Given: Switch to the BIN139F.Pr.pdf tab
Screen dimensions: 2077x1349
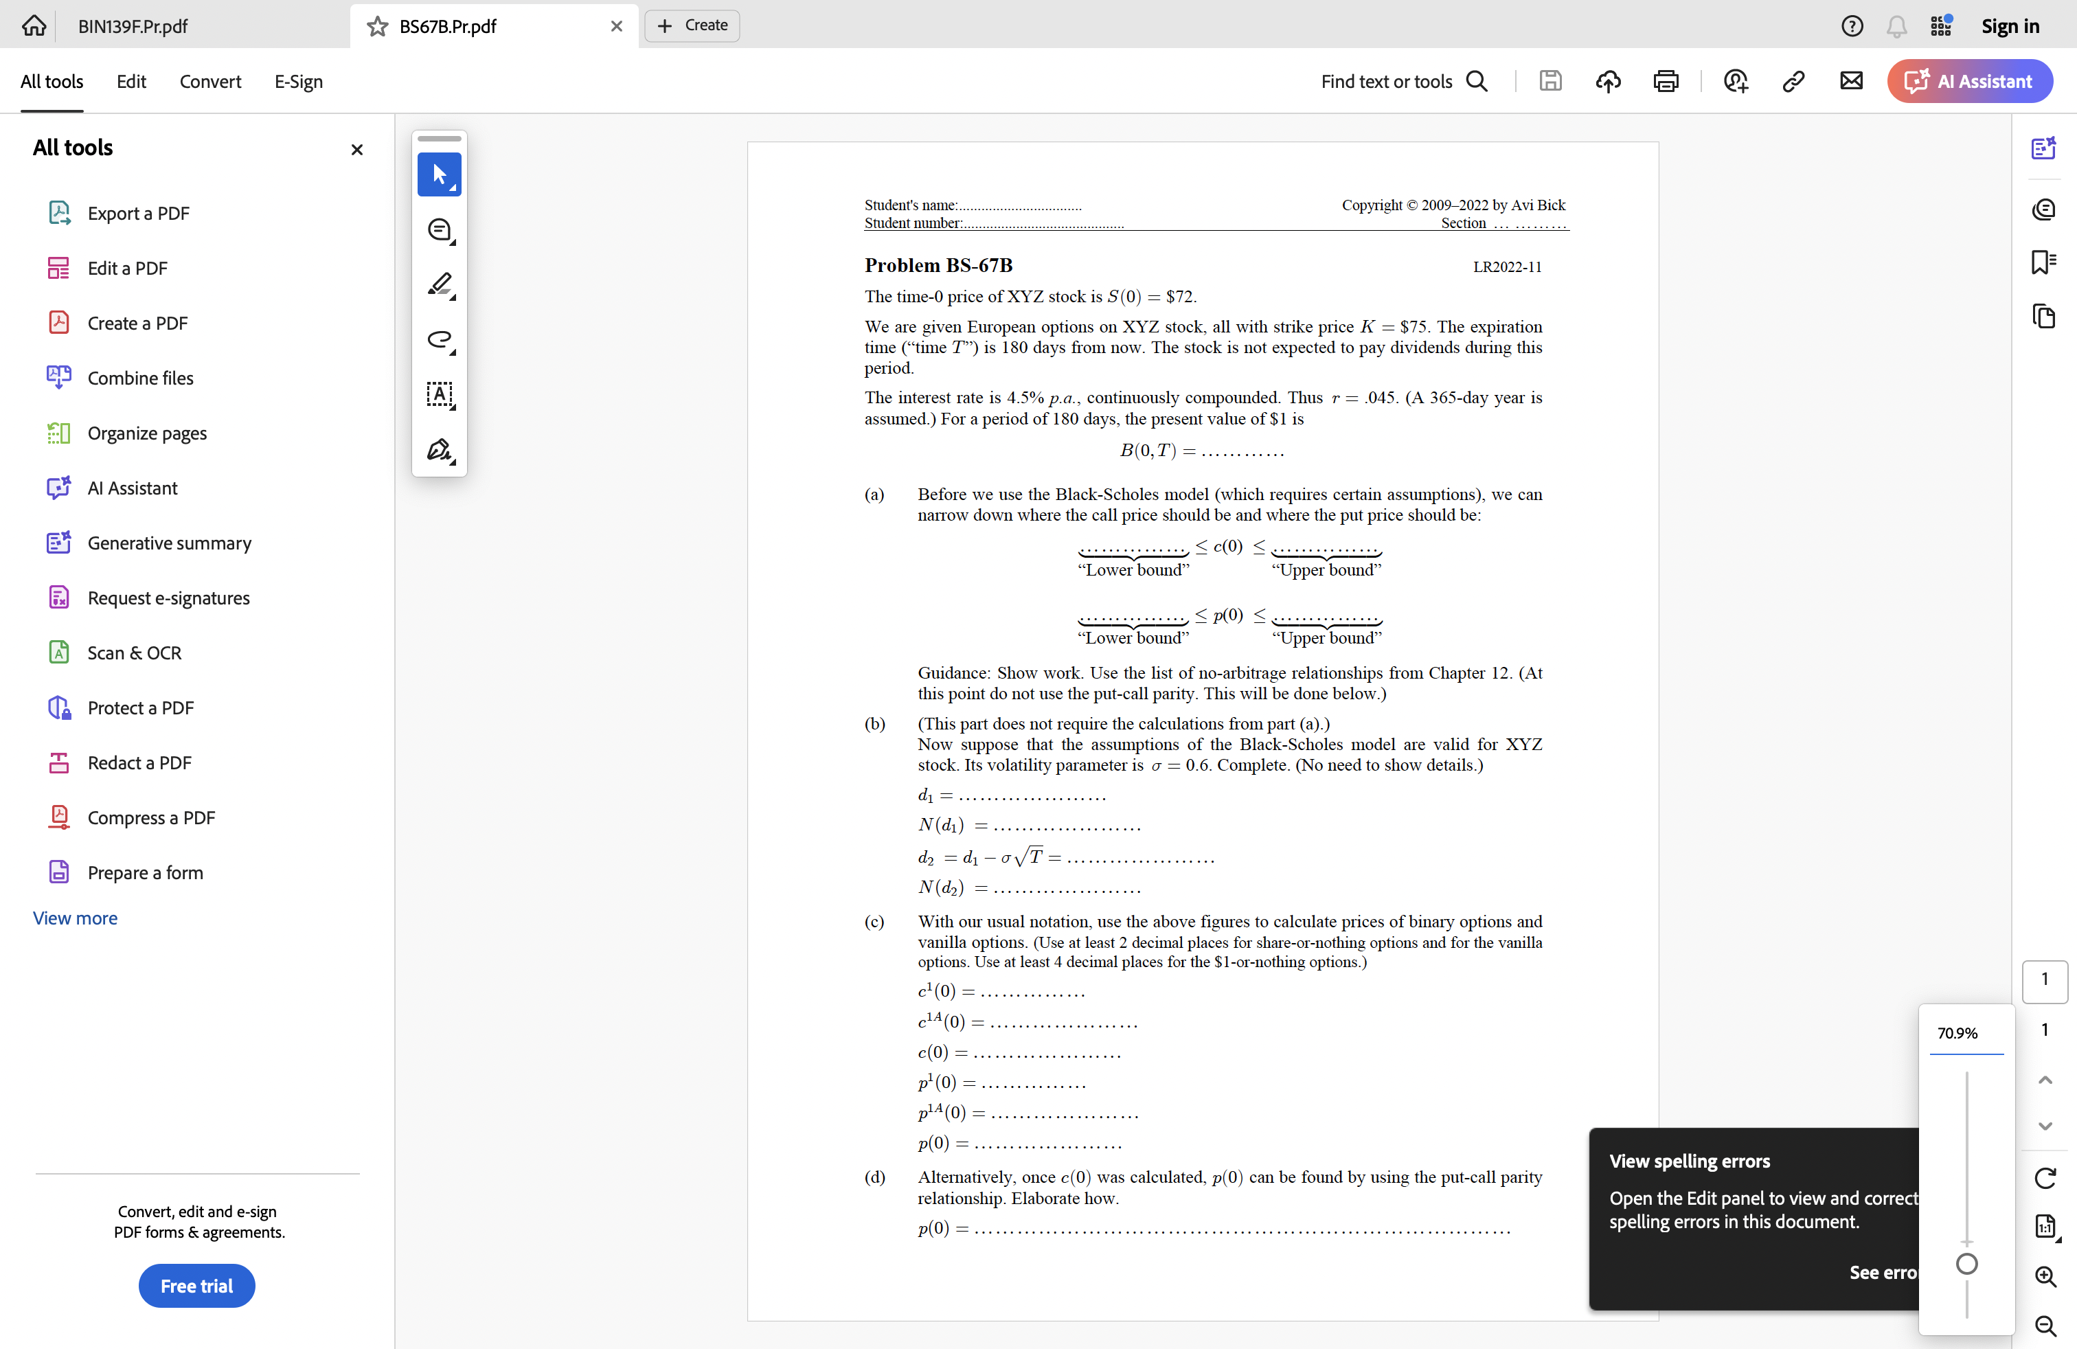Looking at the screenshot, I should (x=133, y=26).
